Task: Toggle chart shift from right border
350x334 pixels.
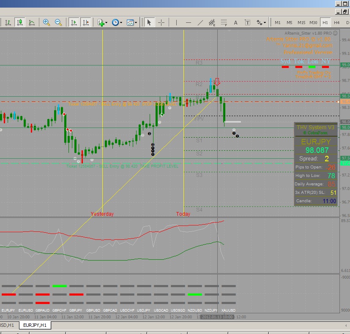Action: coord(86,22)
